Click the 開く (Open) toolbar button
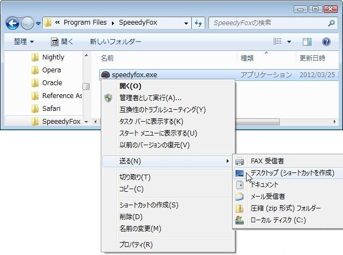 62,41
